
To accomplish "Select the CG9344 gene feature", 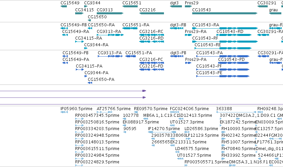I will pyautogui.click(x=86, y=6).
